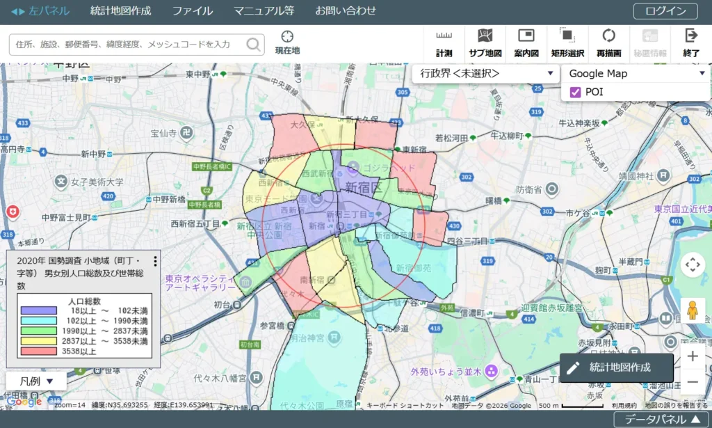Open the Google Map basemap dropdown

coord(636,73)
